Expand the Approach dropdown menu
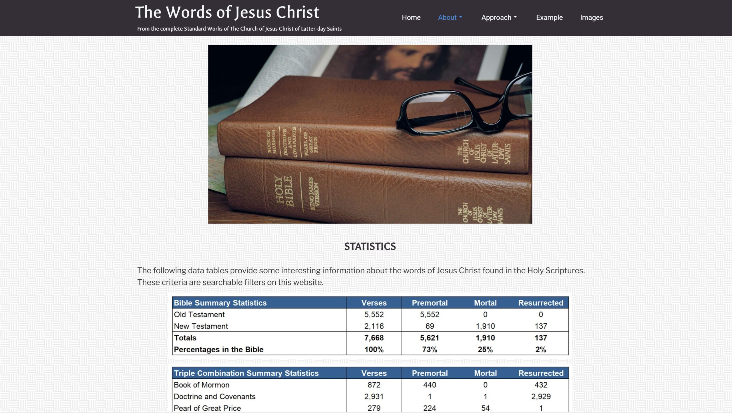 499,17
